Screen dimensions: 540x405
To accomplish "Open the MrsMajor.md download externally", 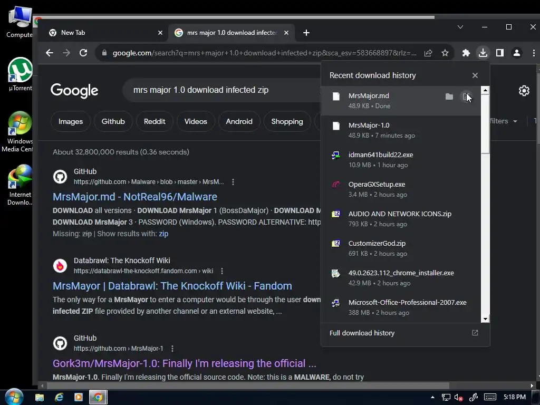I will point(466,97).
